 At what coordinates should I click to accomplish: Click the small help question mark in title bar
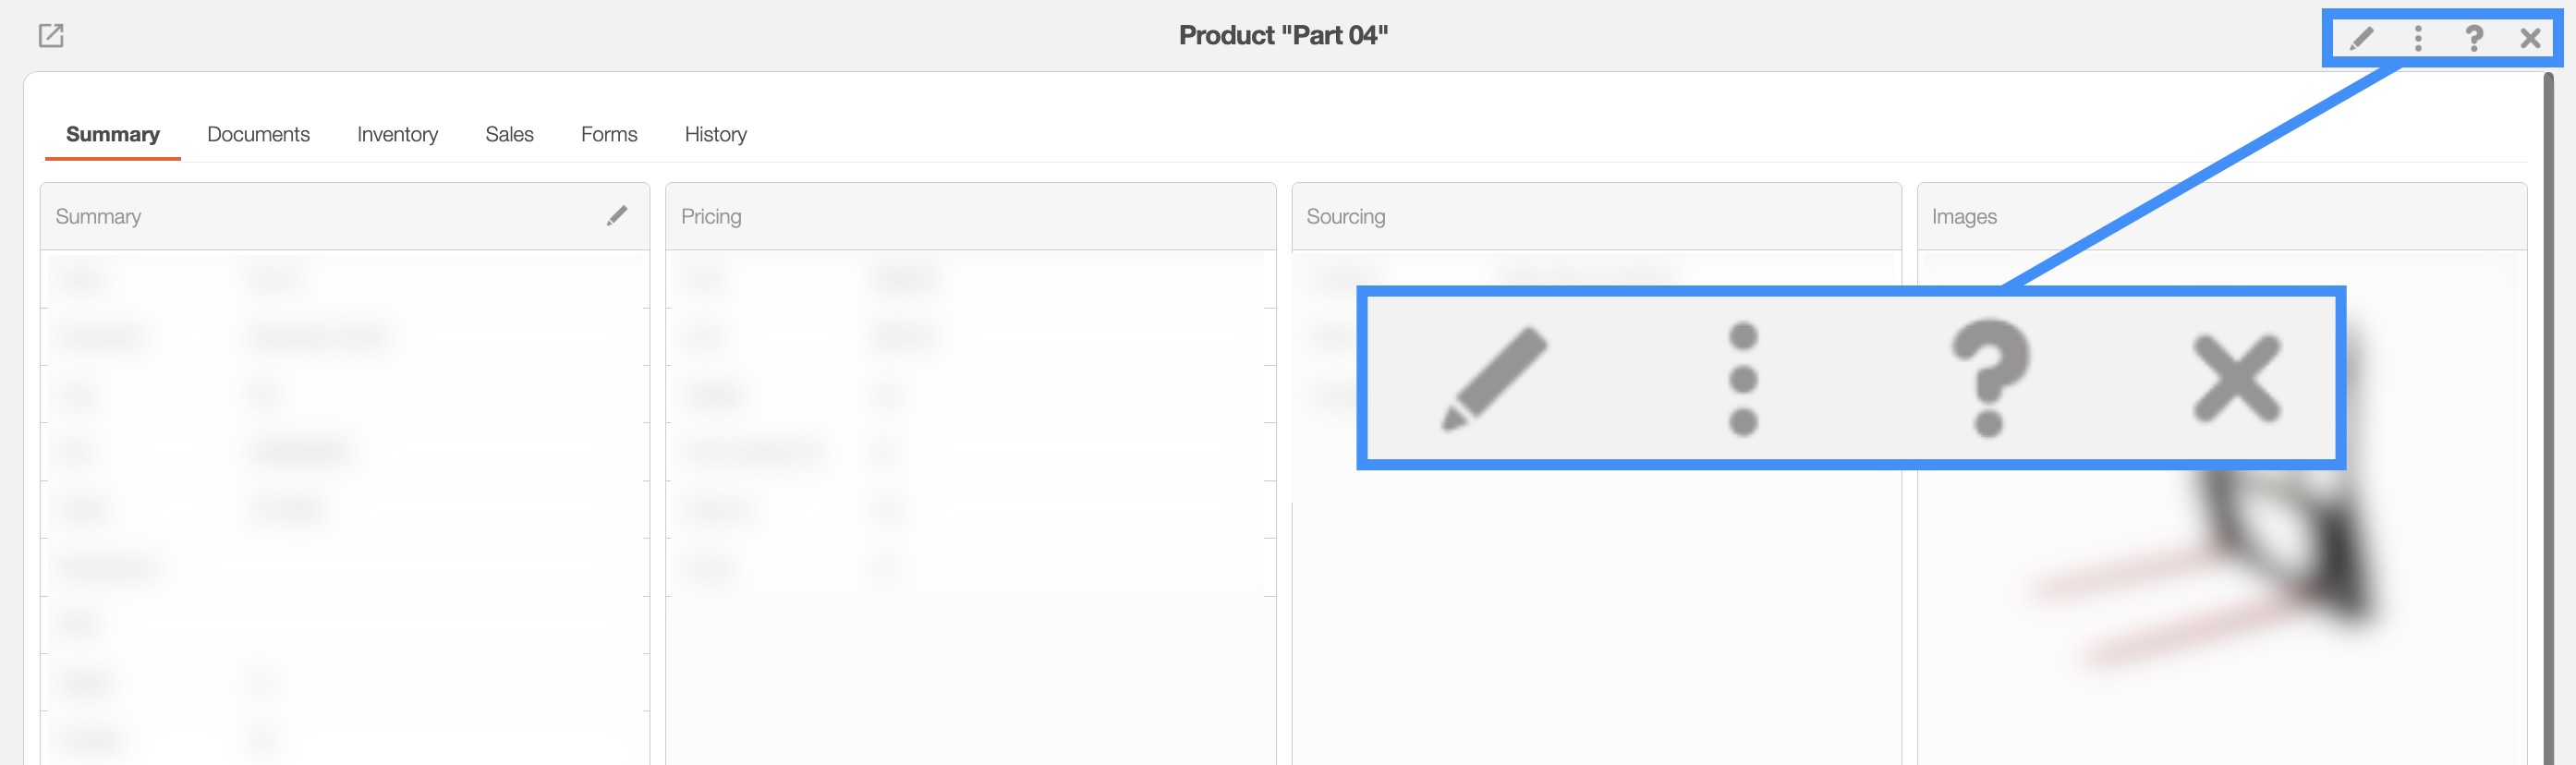pyautogui.click(x=2474, y=39)
